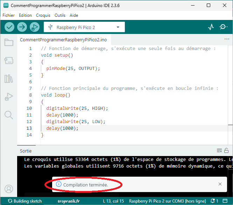233x205 pixels.
Task: Click the digitalWrite(25, HIGH); line
Action: click(x=77, y=108)
